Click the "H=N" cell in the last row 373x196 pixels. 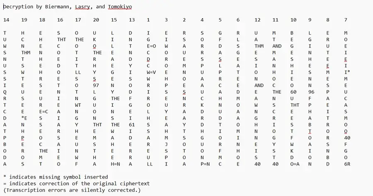115,164
